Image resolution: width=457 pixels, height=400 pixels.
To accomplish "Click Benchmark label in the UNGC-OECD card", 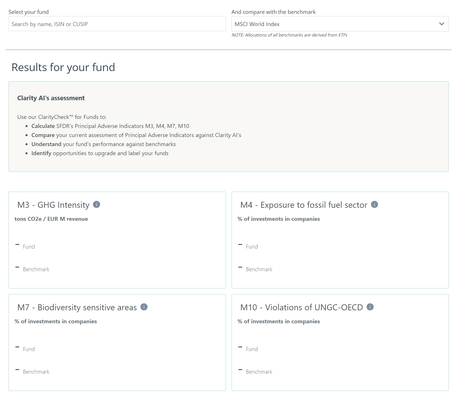I will click(259, 372).
